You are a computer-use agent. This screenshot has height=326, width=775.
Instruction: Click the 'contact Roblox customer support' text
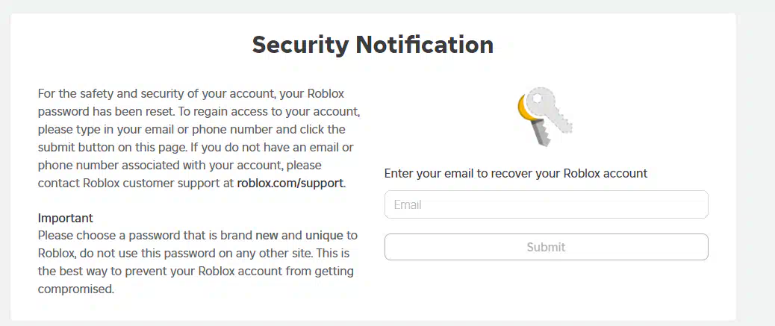(x=192, y=184)
